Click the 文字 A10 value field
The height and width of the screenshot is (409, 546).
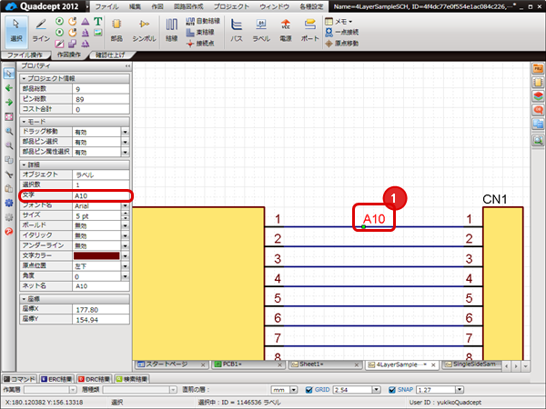click(101, 195)
